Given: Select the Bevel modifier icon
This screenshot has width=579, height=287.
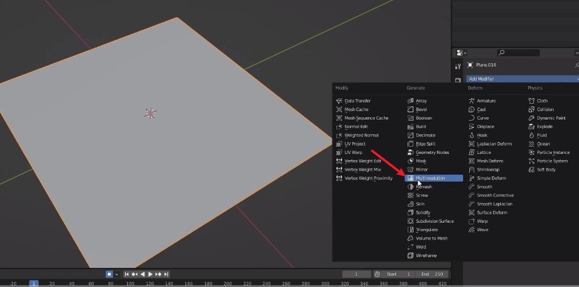Looking at the screenshot, I should (x=411, y=109).
